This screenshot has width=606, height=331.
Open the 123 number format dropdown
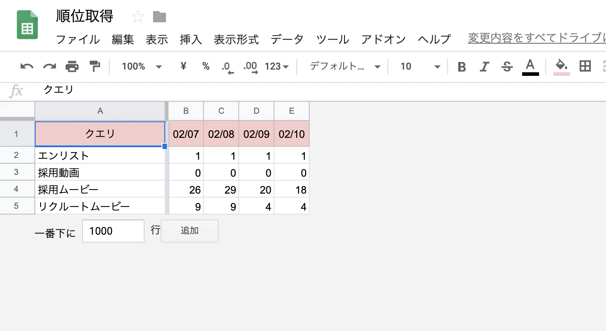tap(277, 66)
